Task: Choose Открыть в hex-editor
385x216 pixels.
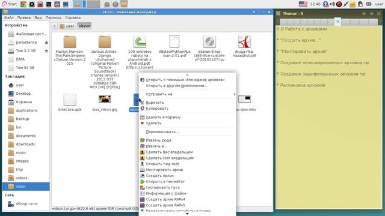Action: [x=187, y=182]
